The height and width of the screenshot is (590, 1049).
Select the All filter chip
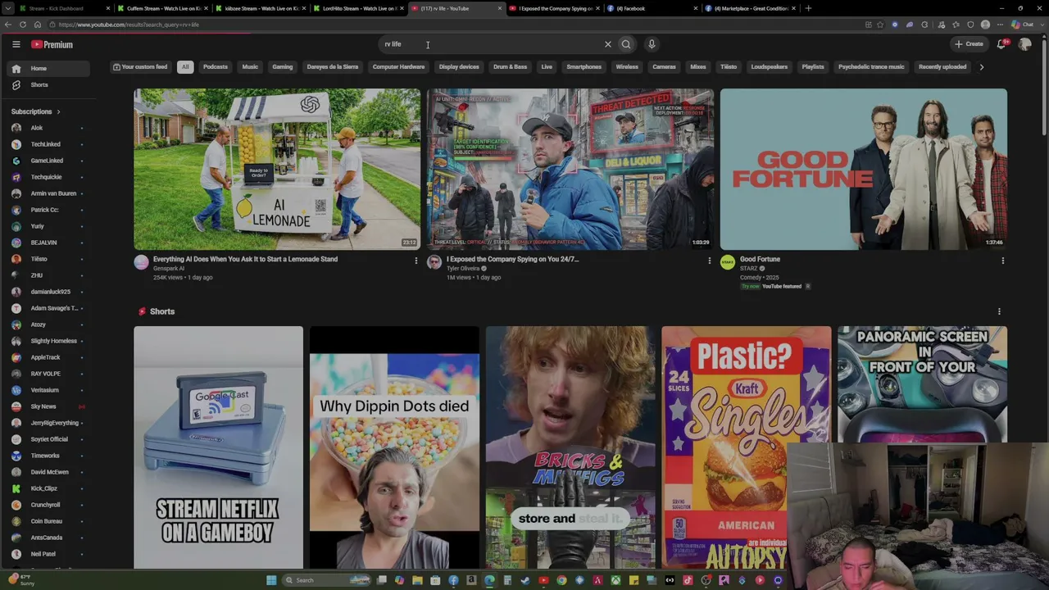tap(185, 67)
